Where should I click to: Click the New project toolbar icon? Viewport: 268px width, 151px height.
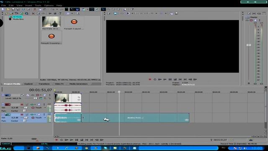[x=3, y=9]
